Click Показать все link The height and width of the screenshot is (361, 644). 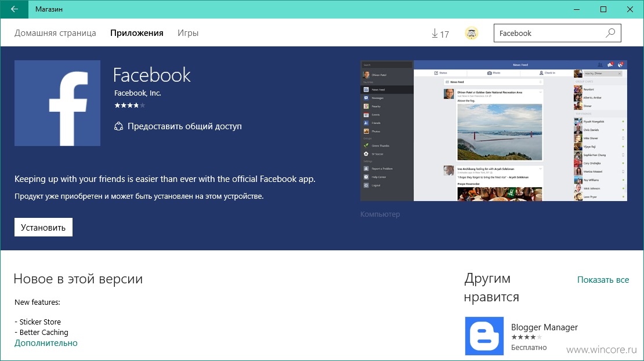(x=603, y=280)
